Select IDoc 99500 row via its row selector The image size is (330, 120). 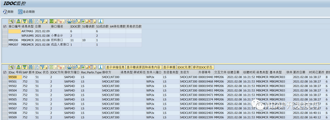(x=5, y=77)
